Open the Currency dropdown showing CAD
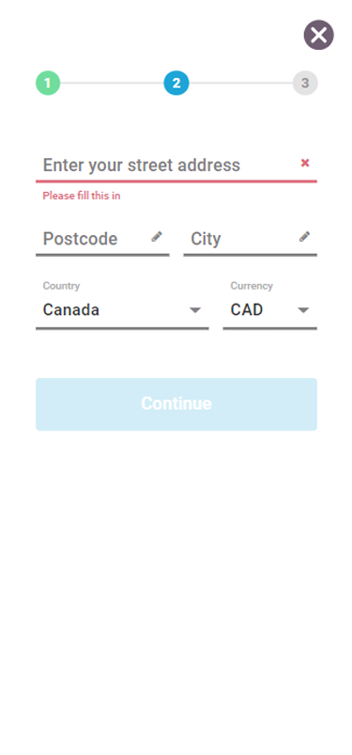Image resolution: width=352 pixels, height=755 pixels. 269,309
